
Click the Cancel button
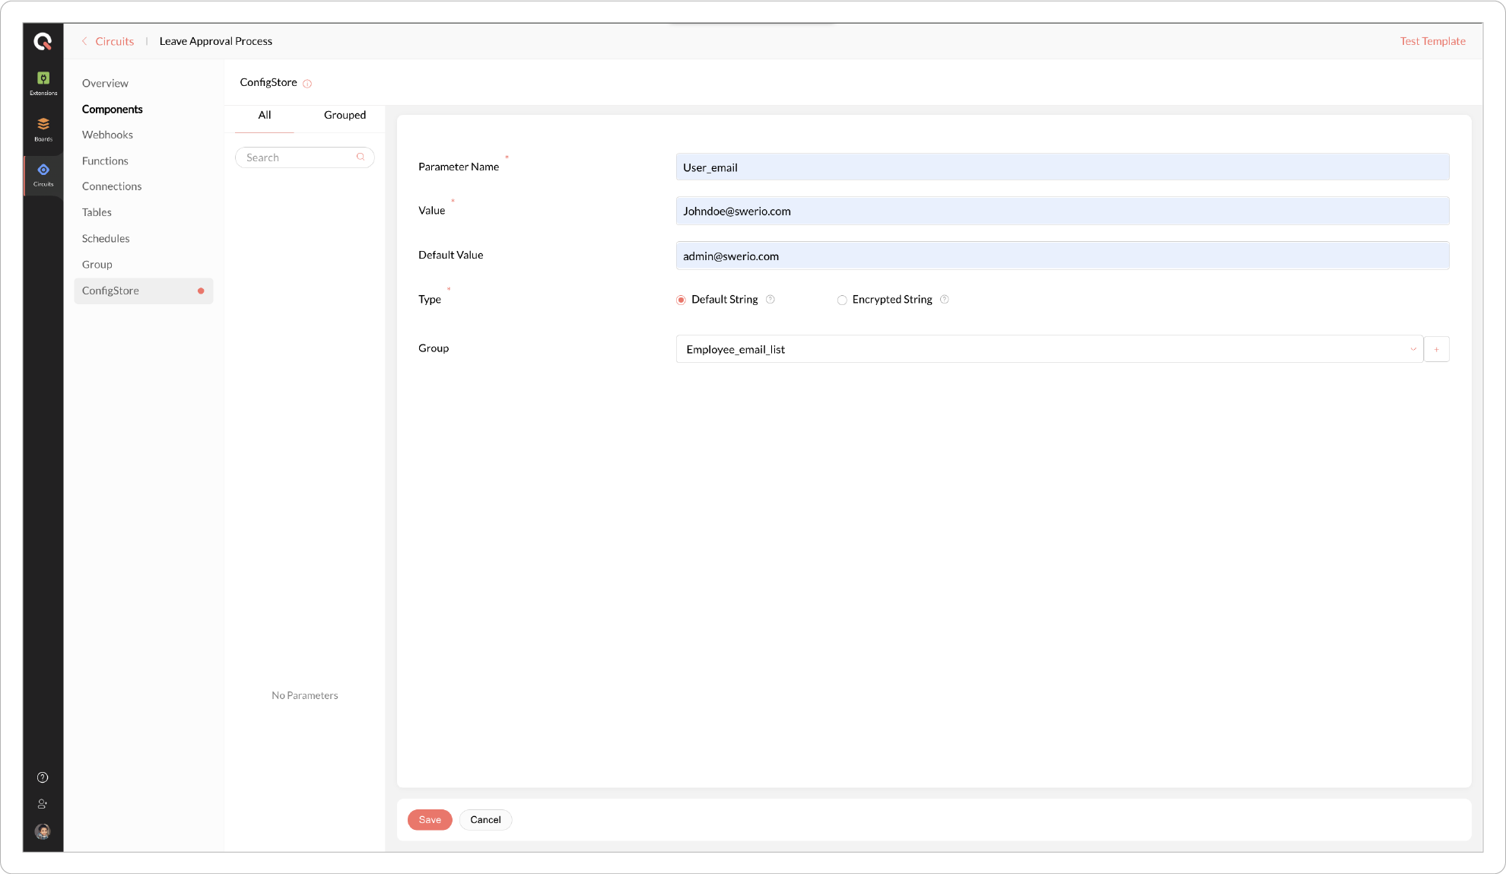point(485,819)
